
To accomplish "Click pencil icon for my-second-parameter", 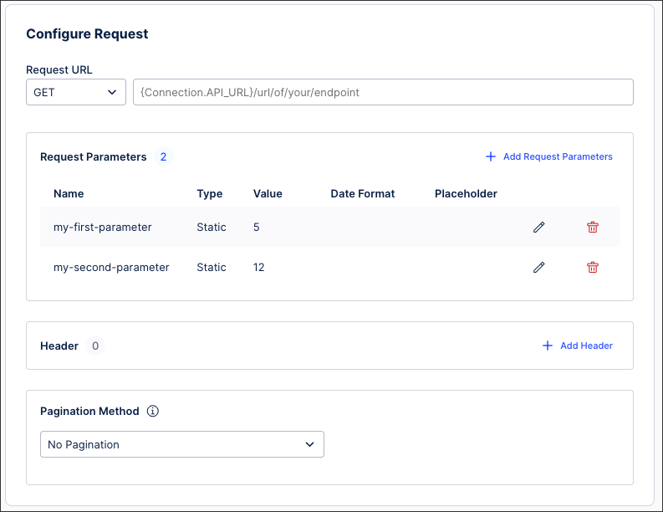I will point(539,267).
